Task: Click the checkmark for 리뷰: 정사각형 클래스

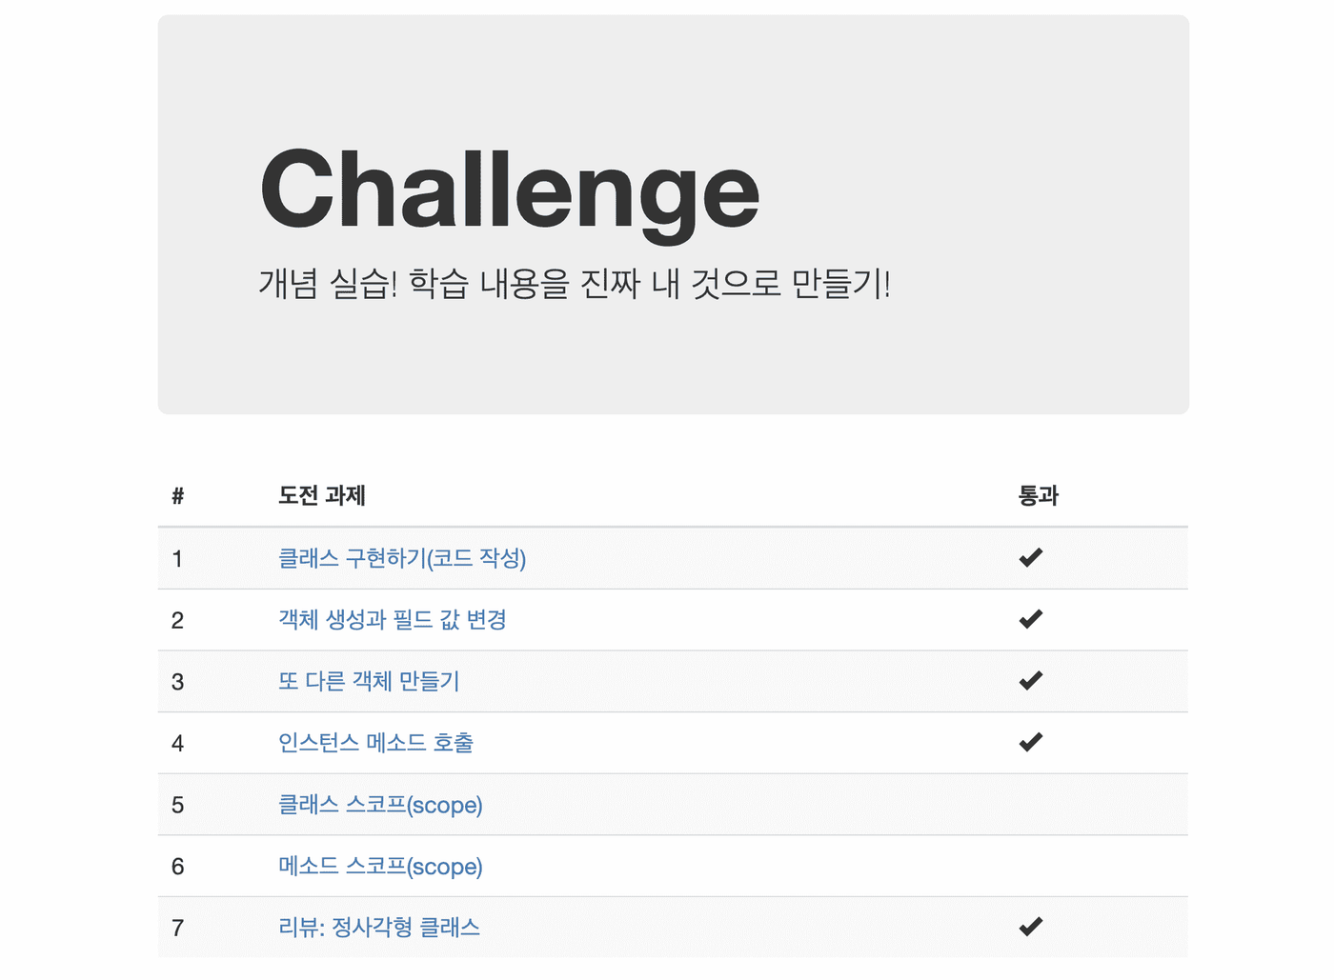Action: click(1030, 927)
